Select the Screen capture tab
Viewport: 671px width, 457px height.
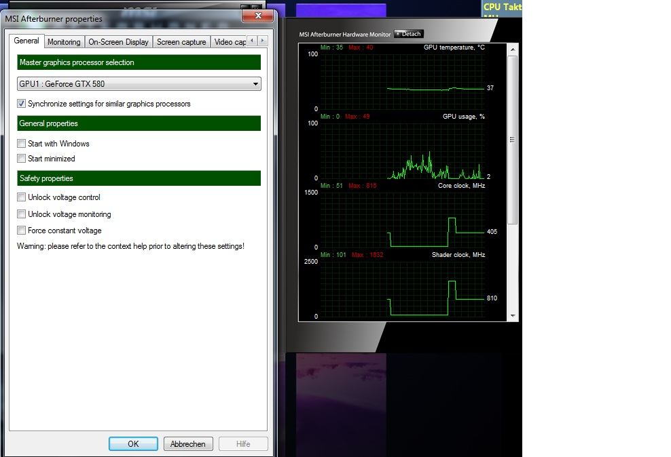(x=181, y=42)
